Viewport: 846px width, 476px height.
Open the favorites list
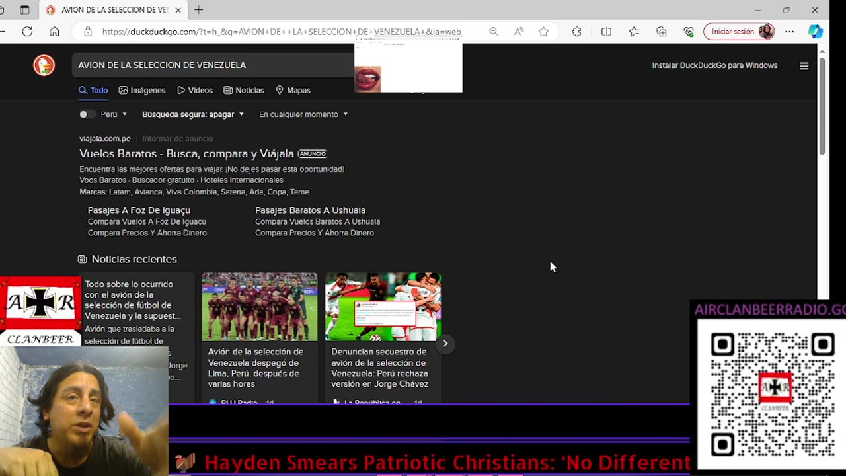[x=634, y=32]
